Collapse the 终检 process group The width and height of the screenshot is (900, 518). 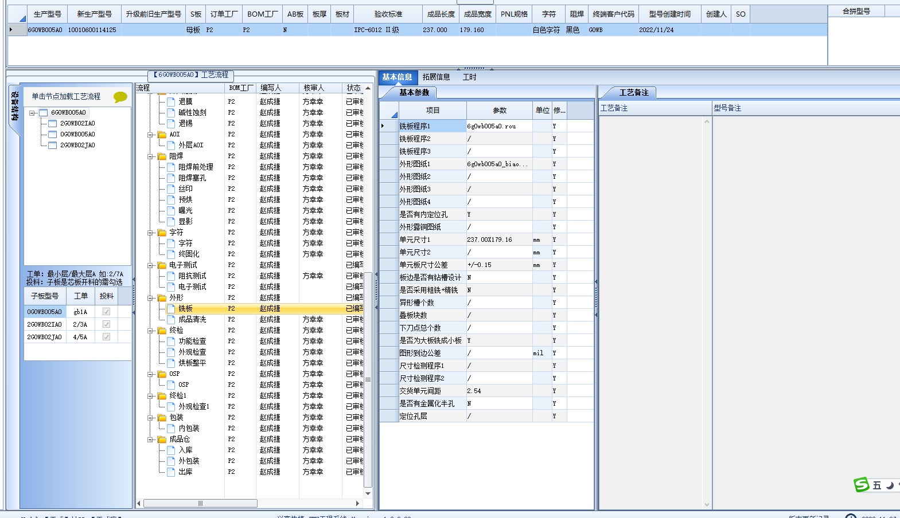pyautogui.click(x=150, y=331)
